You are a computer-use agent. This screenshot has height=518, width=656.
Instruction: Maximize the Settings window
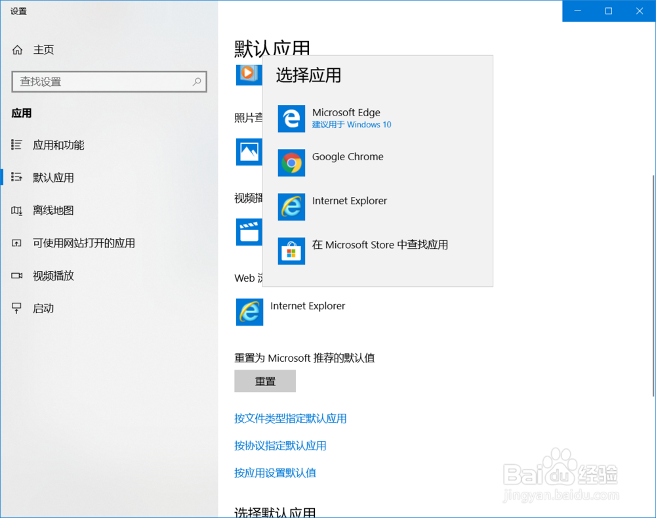(609, 11)
